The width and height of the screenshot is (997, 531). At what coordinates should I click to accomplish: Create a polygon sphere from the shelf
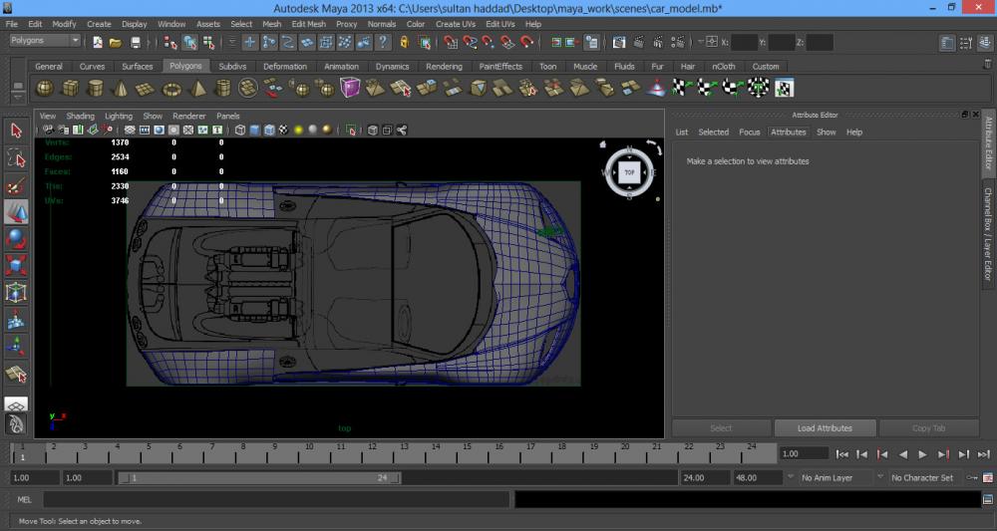[x=45, y=89]
